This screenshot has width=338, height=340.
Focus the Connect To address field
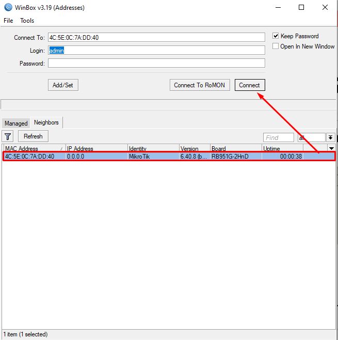(x=156, y=38)
